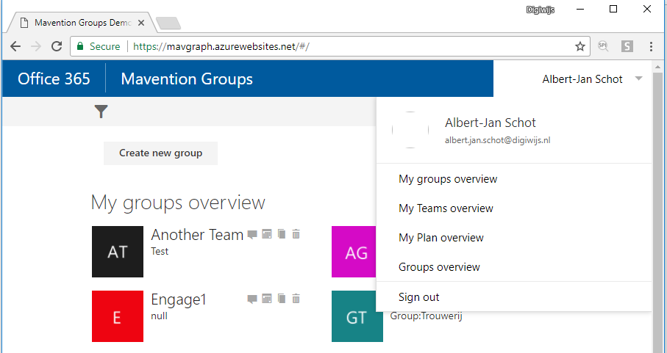
Task: Choose Sign out from user menu
Action: (419, 297)
